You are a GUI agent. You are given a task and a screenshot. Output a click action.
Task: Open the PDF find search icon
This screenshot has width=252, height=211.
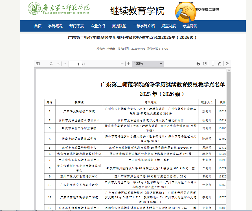point(51,64)
